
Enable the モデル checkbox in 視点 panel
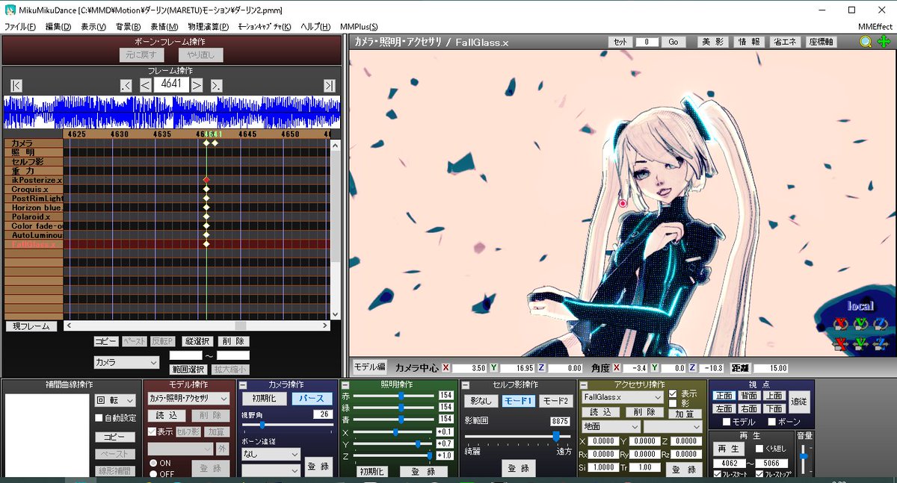727,422
